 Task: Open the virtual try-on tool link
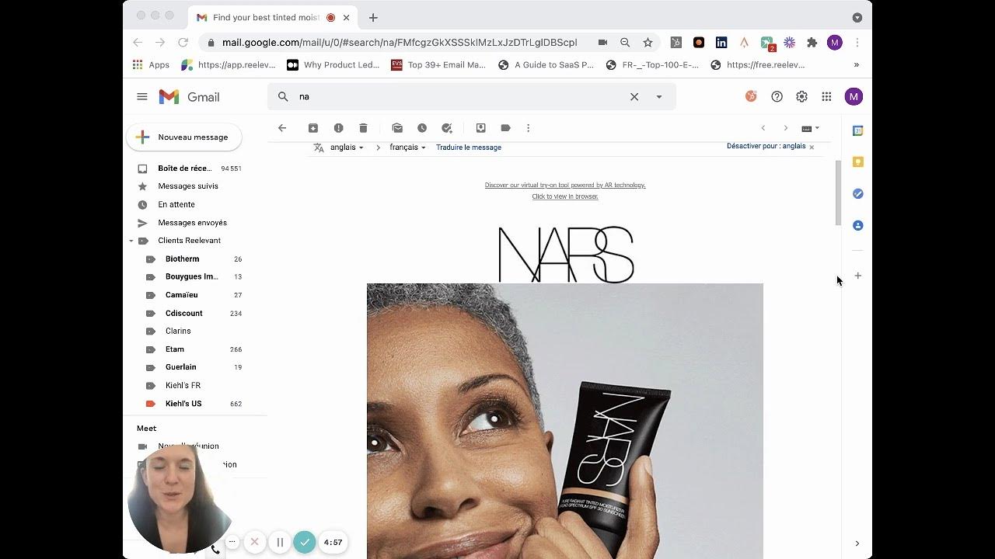(x=565, y=186)
